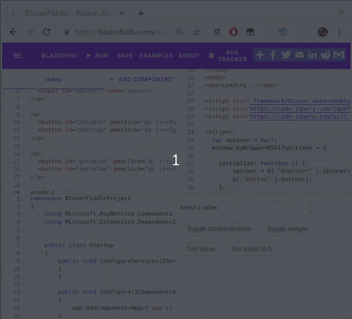Click the red circular extension icon

point(234,32)
